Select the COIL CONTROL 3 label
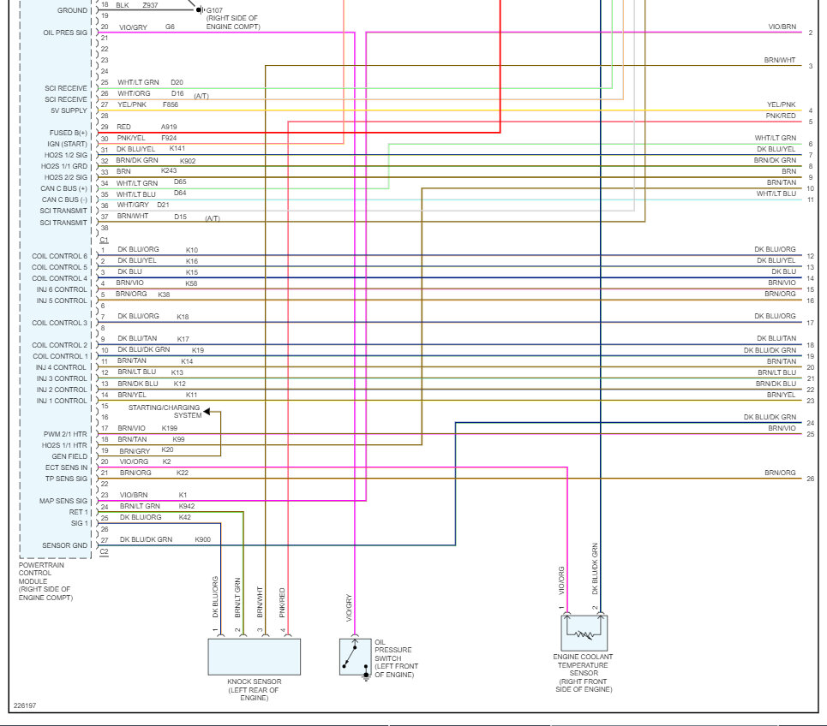Image resolution: width=827 pixels, height=726 pixels. pos(60,323)
